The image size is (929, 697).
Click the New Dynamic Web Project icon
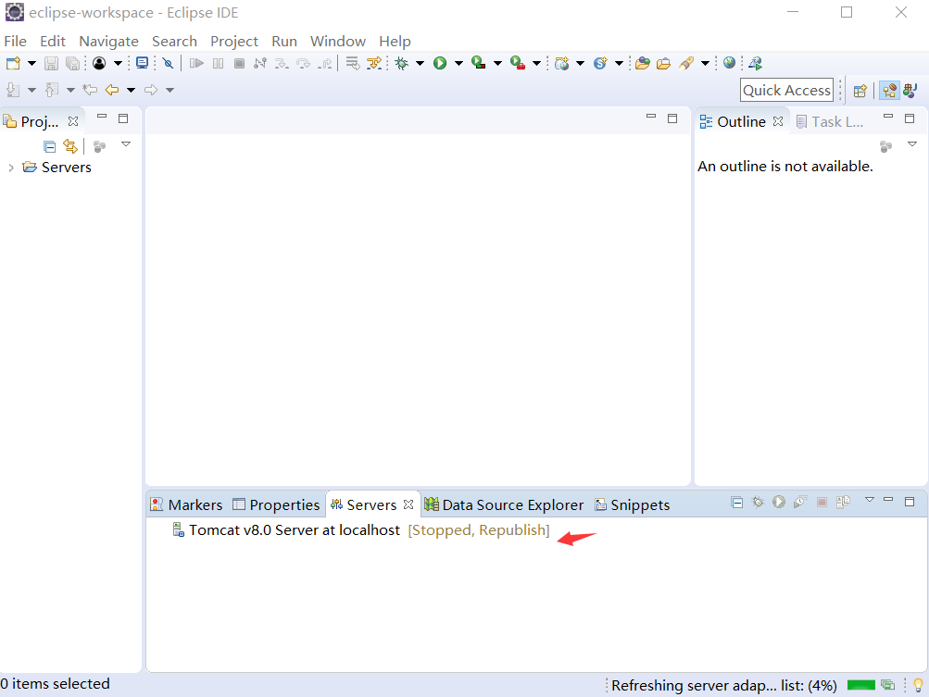(561, 63)
